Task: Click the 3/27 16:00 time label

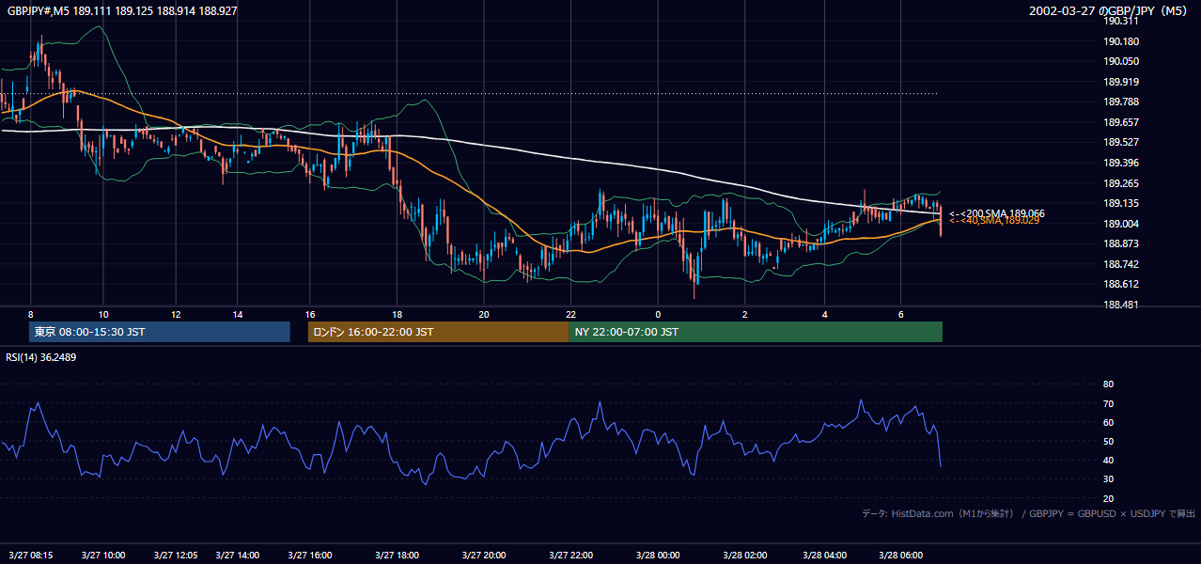Action: (310, 556)
